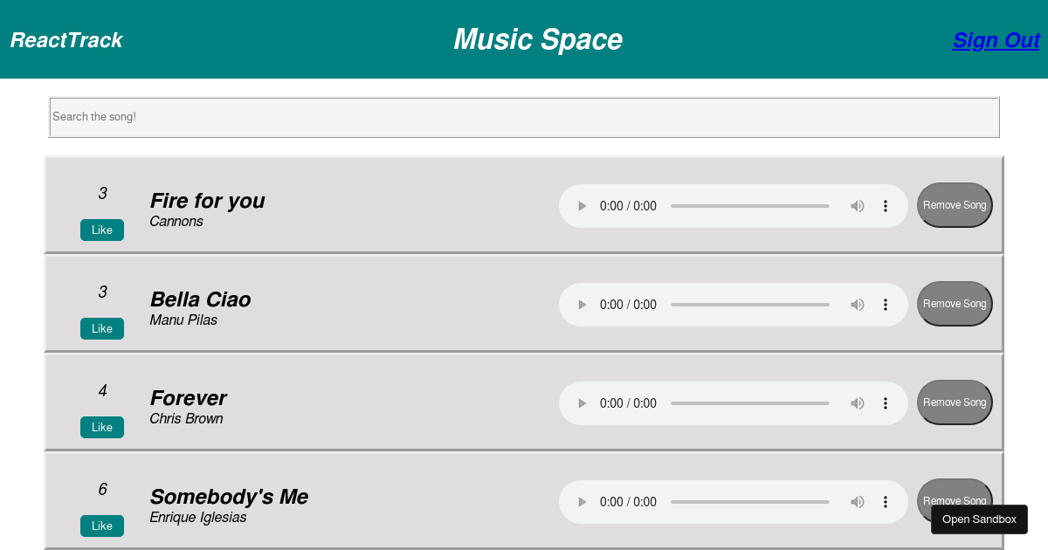Click the song search input field

pos(524,117)
